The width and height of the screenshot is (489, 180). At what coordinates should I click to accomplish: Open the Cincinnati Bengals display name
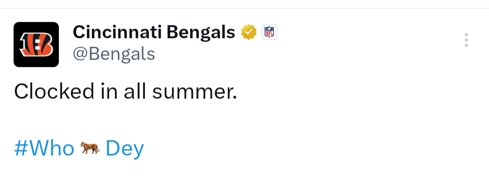154,32
